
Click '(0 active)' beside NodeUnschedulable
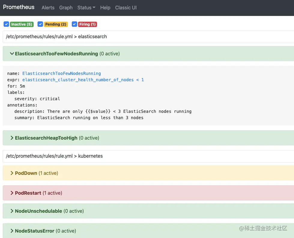74,211
